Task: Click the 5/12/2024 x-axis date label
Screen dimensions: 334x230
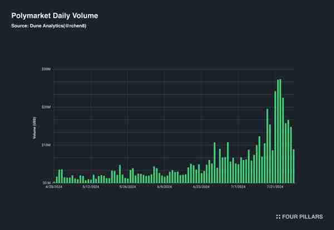Action: point(91,187)
